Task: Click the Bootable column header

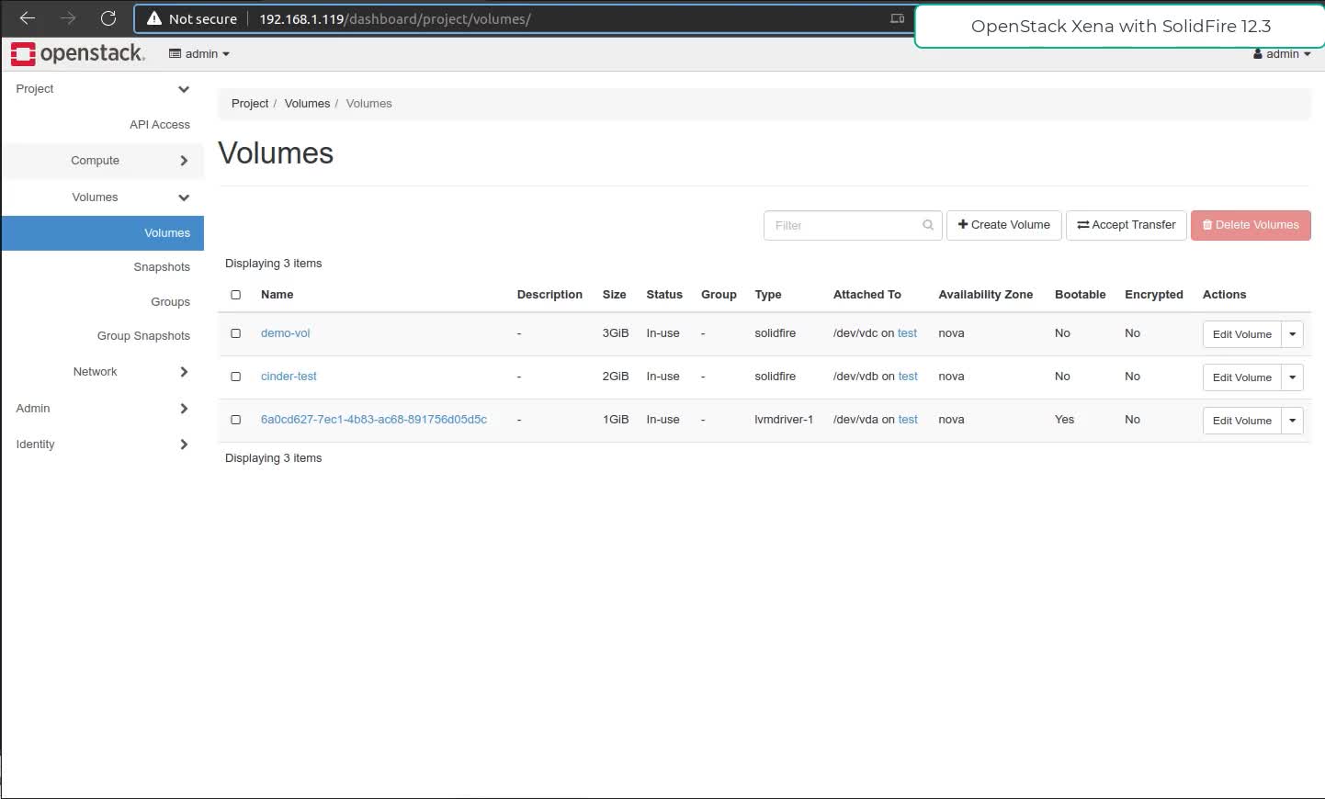Action: click(1080, 295)
